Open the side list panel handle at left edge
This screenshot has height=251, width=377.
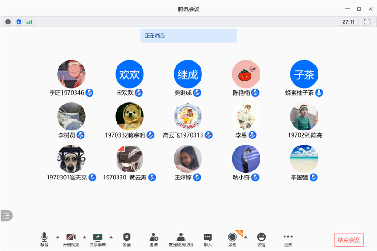click(6, 215)
